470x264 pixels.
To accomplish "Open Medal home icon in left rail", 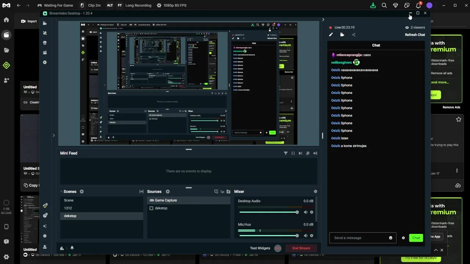I will point(6,20).
